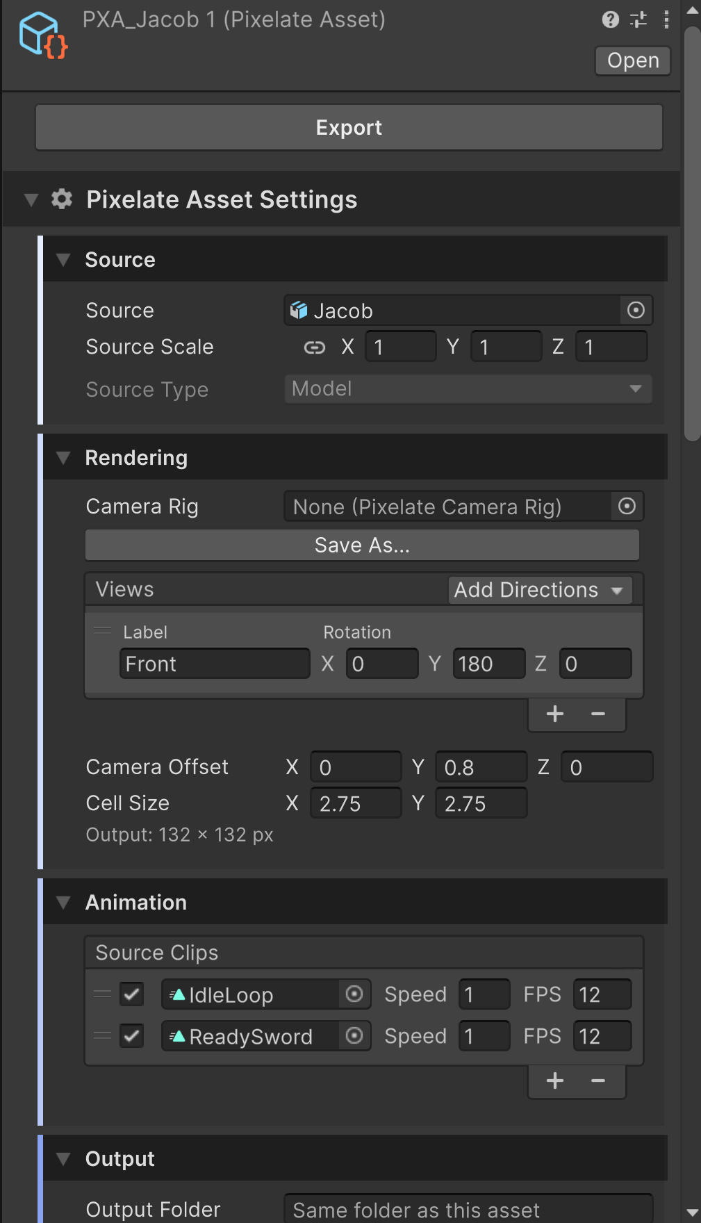701x1223 pixels.
Task: Edit the Front view label field
Action: coord(215,664)
